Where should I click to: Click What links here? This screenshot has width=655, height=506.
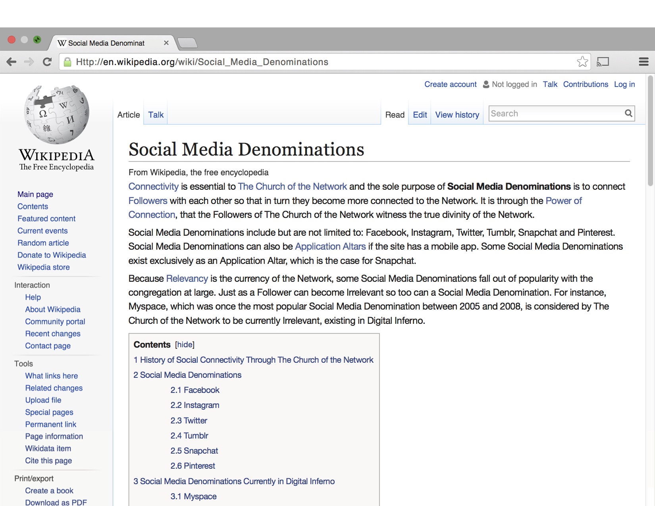[52, 376]
